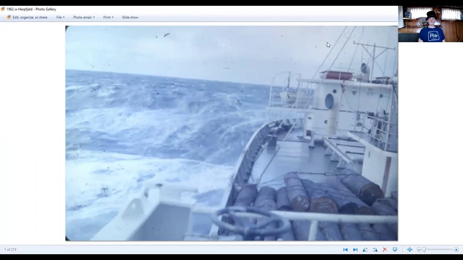This screenshot has width=463, height=260.
Task: Go to the previous photo
Action: tap(345, 250)
